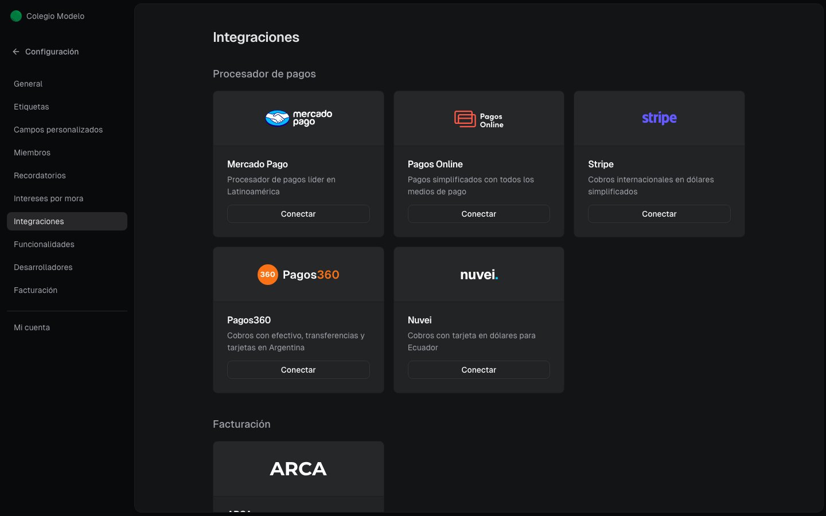This screenshot has width=826, height=516.
Task: Click the Pagos Online logo
Action: (479, 119)
